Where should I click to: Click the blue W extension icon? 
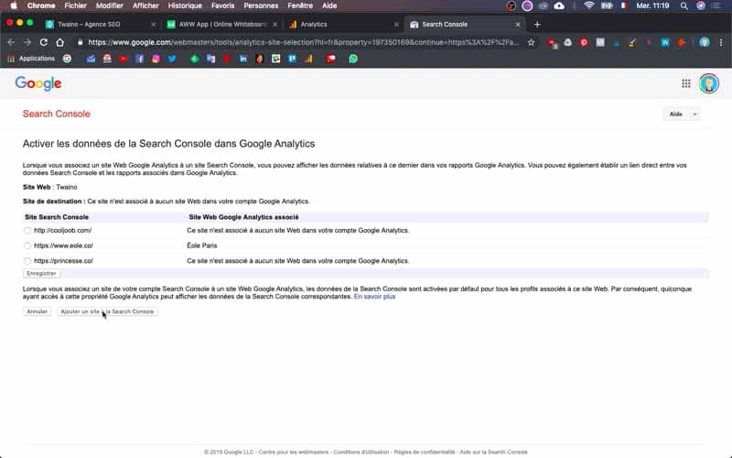click(x=665, y=42)
